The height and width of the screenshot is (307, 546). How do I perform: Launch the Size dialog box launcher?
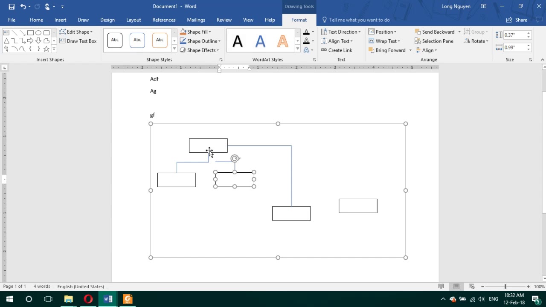[530, 60]
